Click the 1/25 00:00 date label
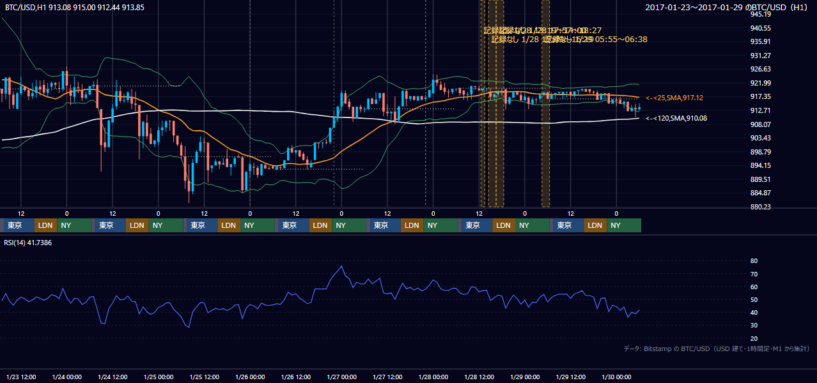Screen dimensions: 817x383 point(157,376)
